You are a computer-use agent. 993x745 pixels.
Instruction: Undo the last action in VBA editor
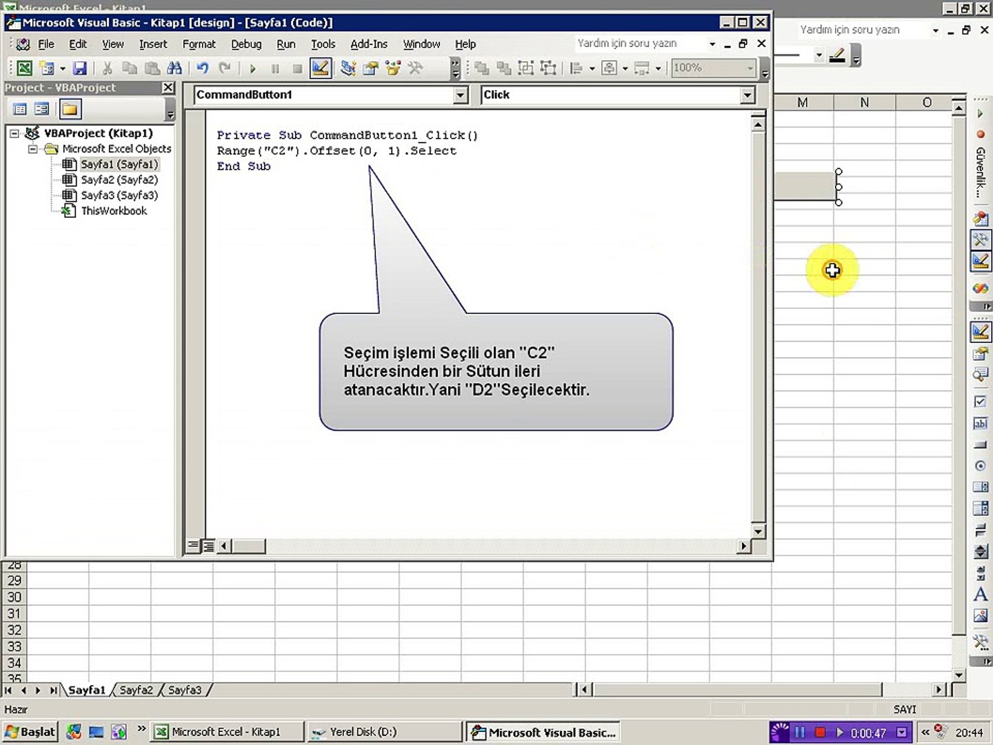pyautogui.click(x=203, y=68)
